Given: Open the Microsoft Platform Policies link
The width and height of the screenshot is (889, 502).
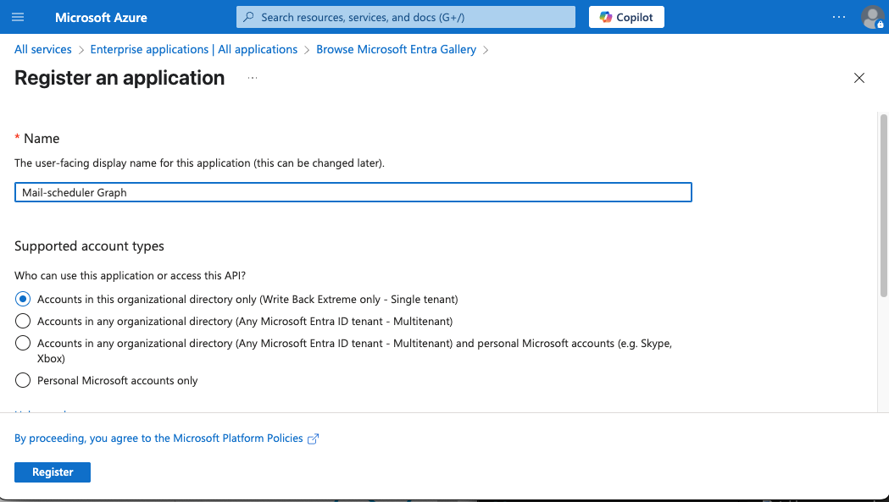Looking at the screenshot, I should pos(158,438).
